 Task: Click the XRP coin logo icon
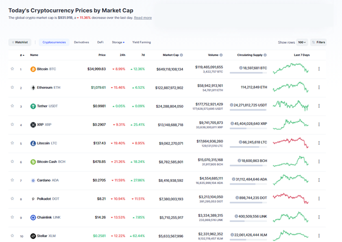pyautogui.click(x=33, y=125)
